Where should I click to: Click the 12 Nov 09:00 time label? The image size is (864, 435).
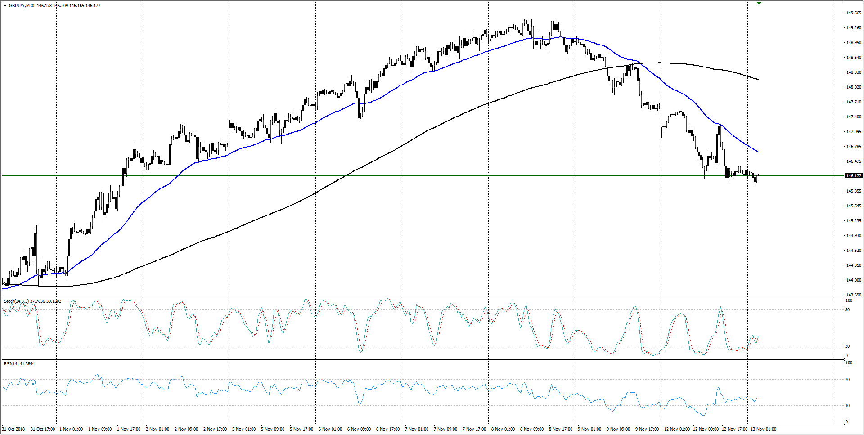(706, 429)
